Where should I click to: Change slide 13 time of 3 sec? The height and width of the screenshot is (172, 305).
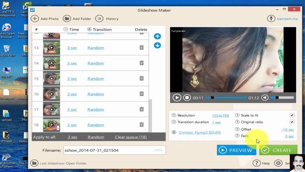[x=72, y=48]
